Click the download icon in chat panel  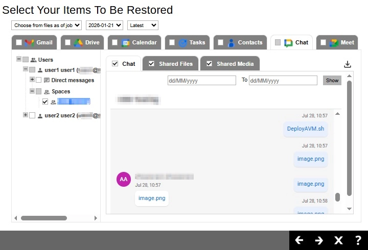pyautogui.click(x=348, y=64)
